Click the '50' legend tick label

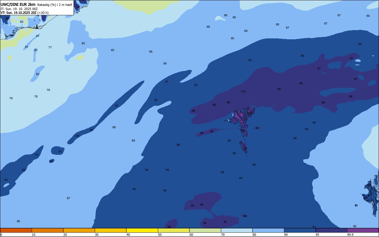160,235
